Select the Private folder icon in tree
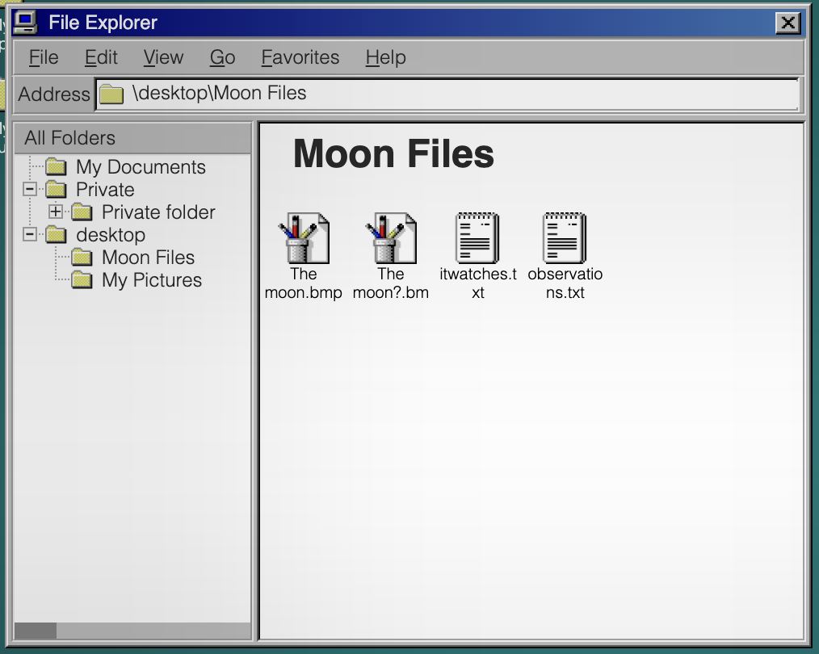This screenshot has width=819, height=654. pyautogui.click(x=56, y=190)
